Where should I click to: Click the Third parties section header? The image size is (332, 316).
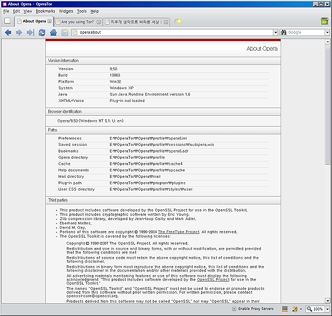(163, 200)
